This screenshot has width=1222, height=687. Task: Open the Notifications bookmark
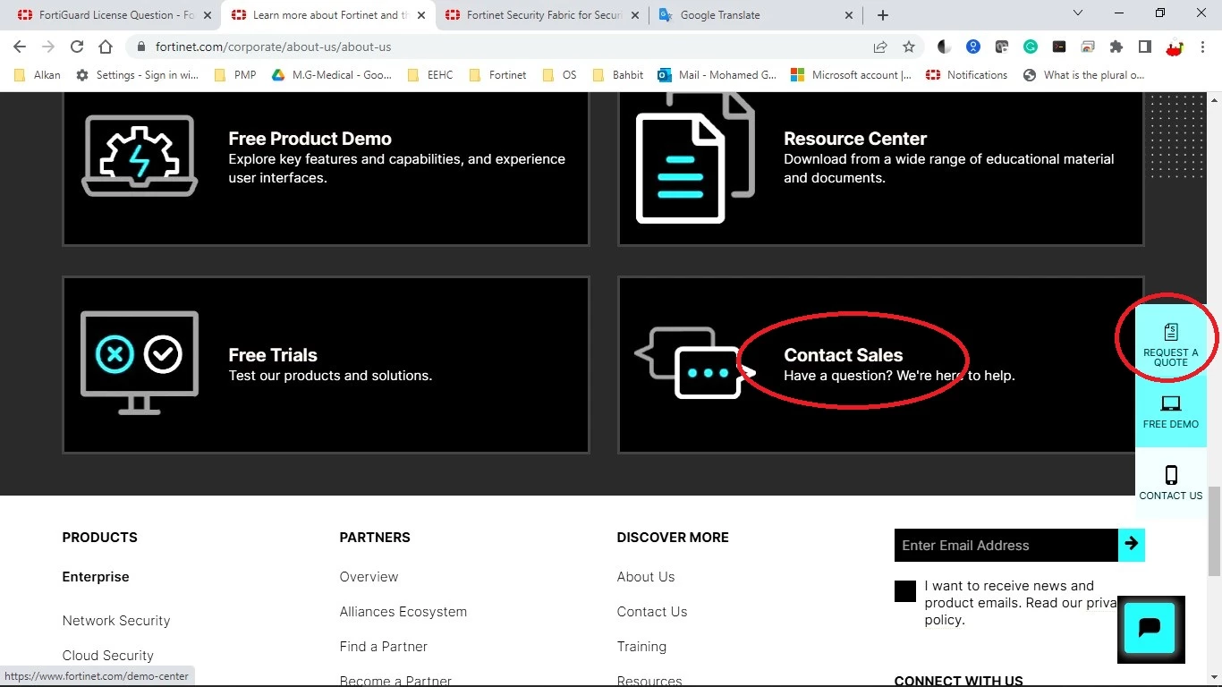click(x=967, y=75)
